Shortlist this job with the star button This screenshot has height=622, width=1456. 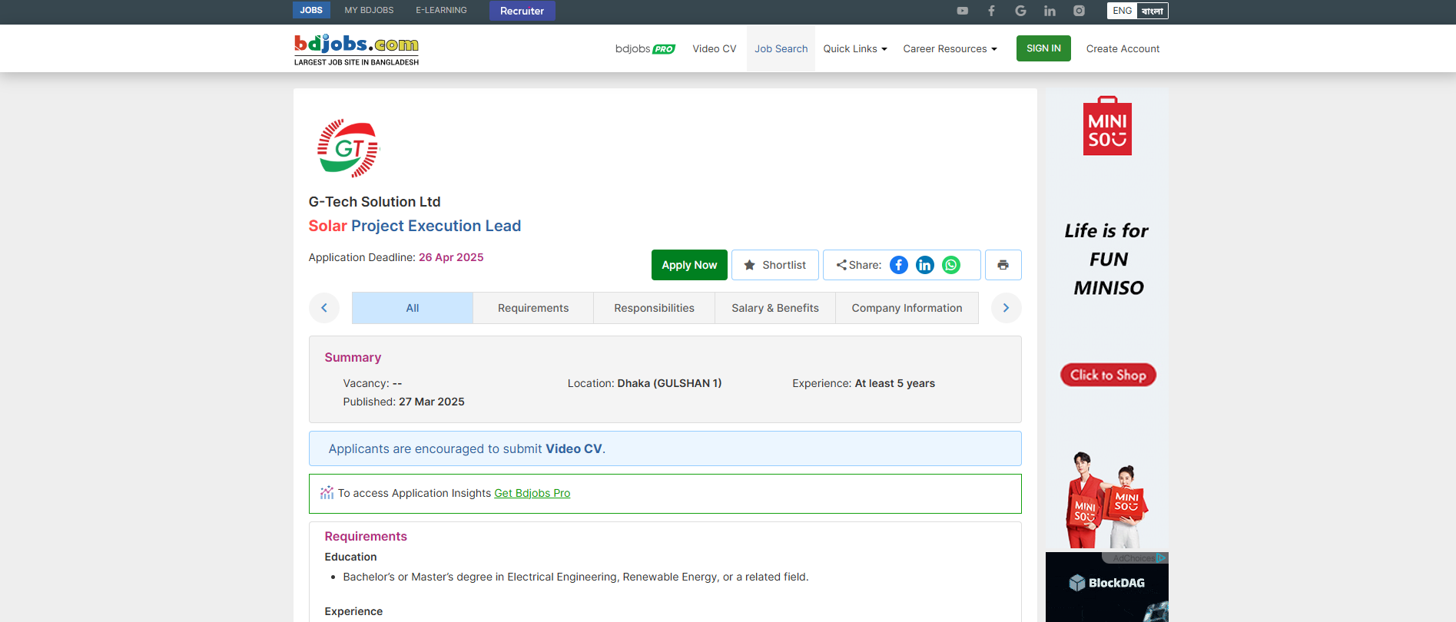click(774, 265)
